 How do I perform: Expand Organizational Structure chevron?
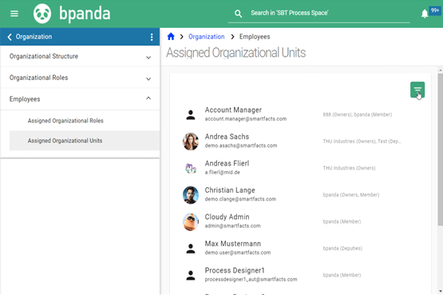coord(148,58)
